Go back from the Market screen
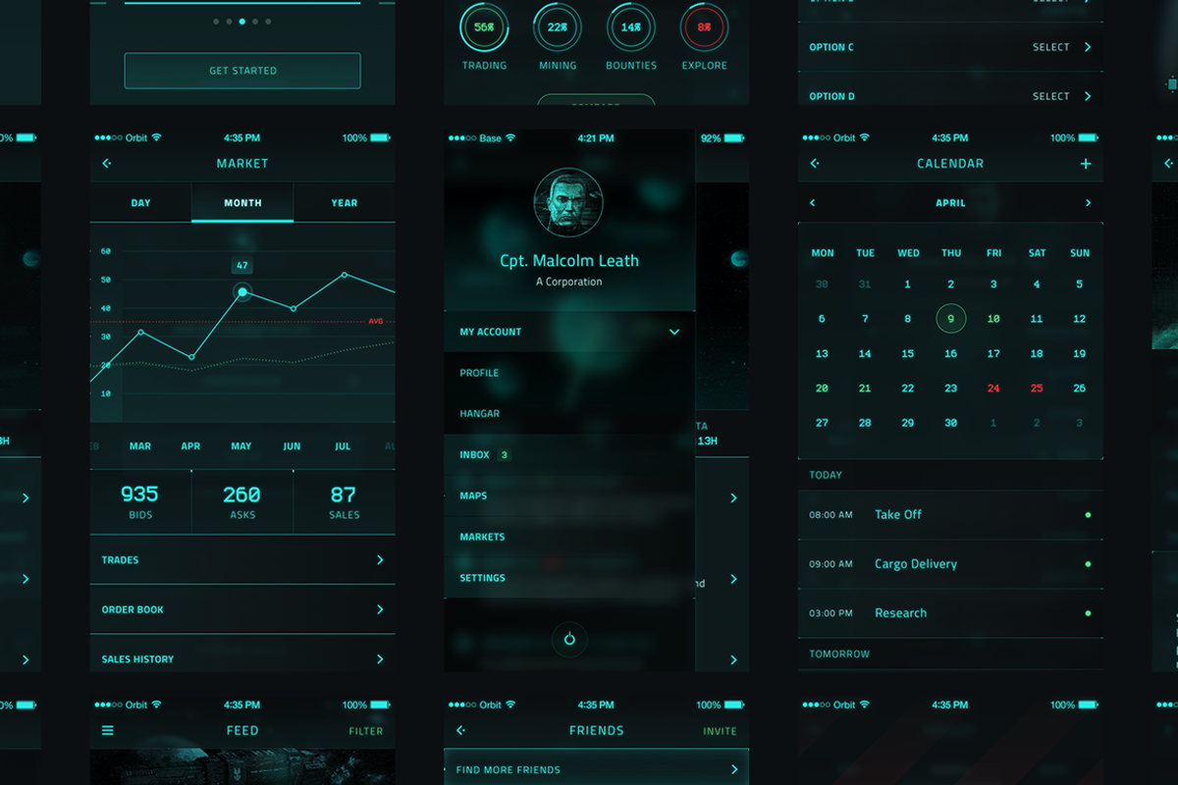 (x=106, y=164)
